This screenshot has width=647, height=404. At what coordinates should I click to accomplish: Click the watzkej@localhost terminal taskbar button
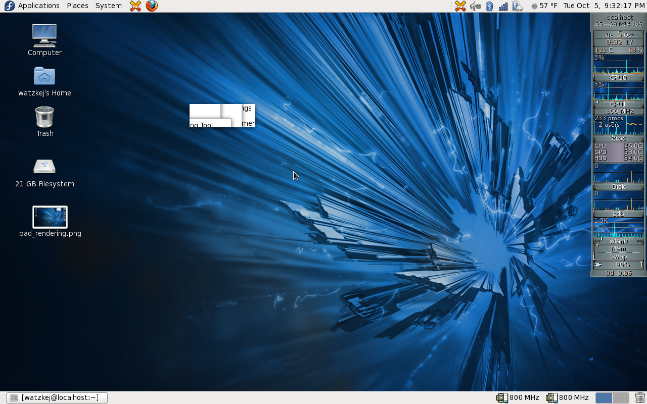[x=57, y=397]
